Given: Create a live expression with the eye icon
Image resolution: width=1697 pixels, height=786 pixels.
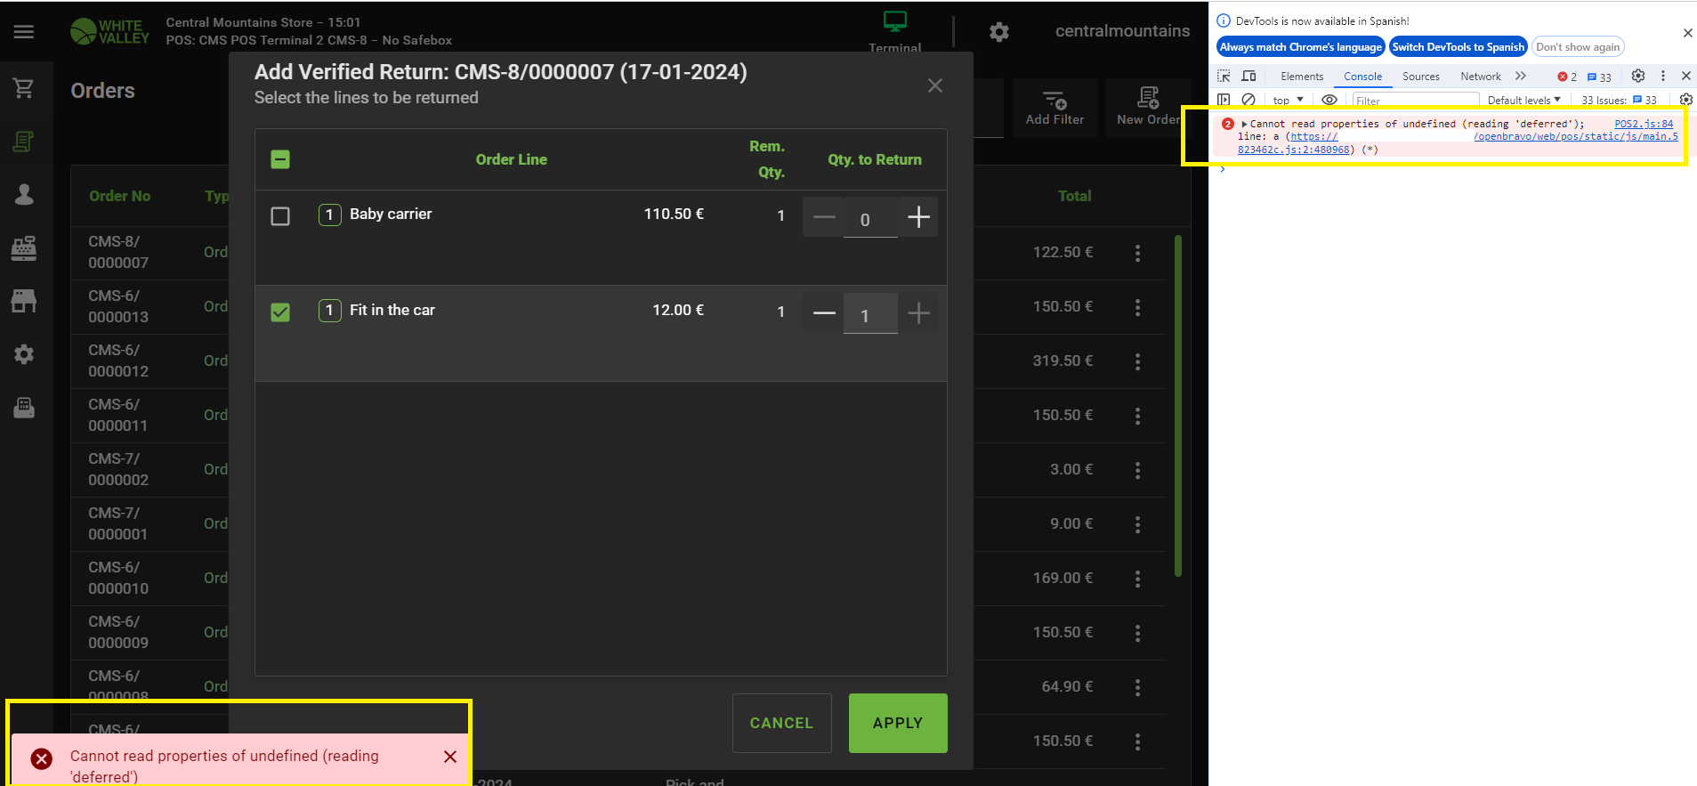Looking at the screenshot, I should (1329, 100).
